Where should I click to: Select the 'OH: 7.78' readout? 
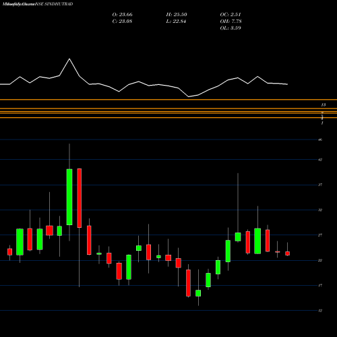(x=231, y=21)
